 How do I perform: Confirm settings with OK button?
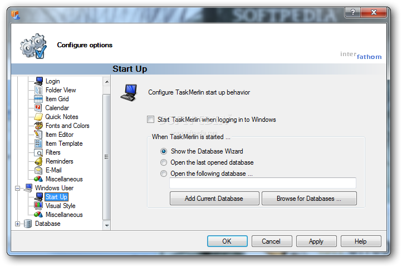227,241
